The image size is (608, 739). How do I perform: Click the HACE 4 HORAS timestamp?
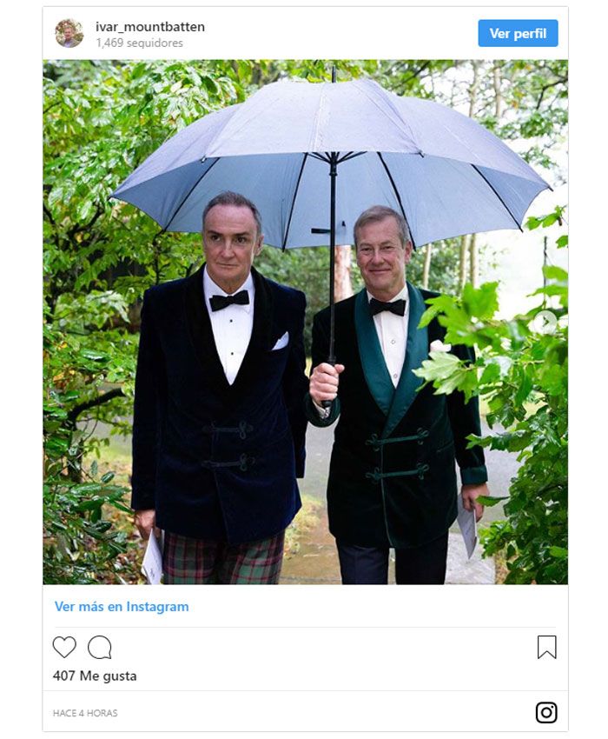pos(85,713)
